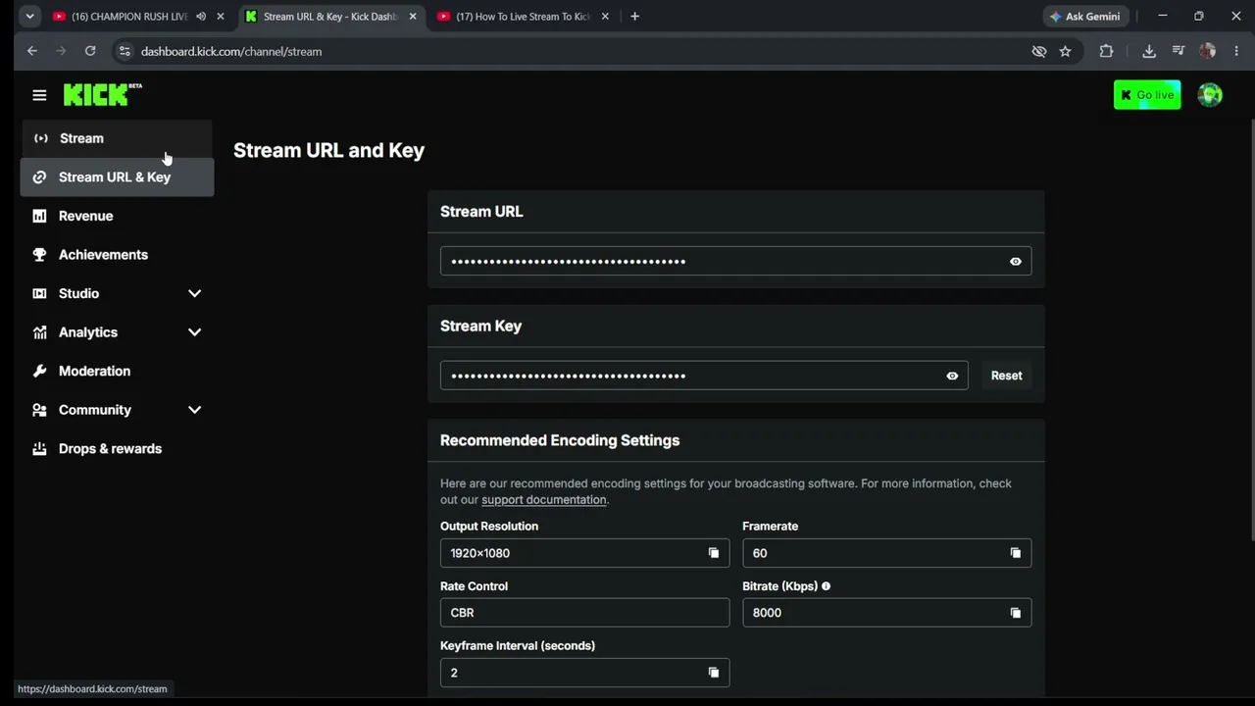Screen dimensions: 1255x706
Task: Copy the Output Resolution value
Action: 714,553
